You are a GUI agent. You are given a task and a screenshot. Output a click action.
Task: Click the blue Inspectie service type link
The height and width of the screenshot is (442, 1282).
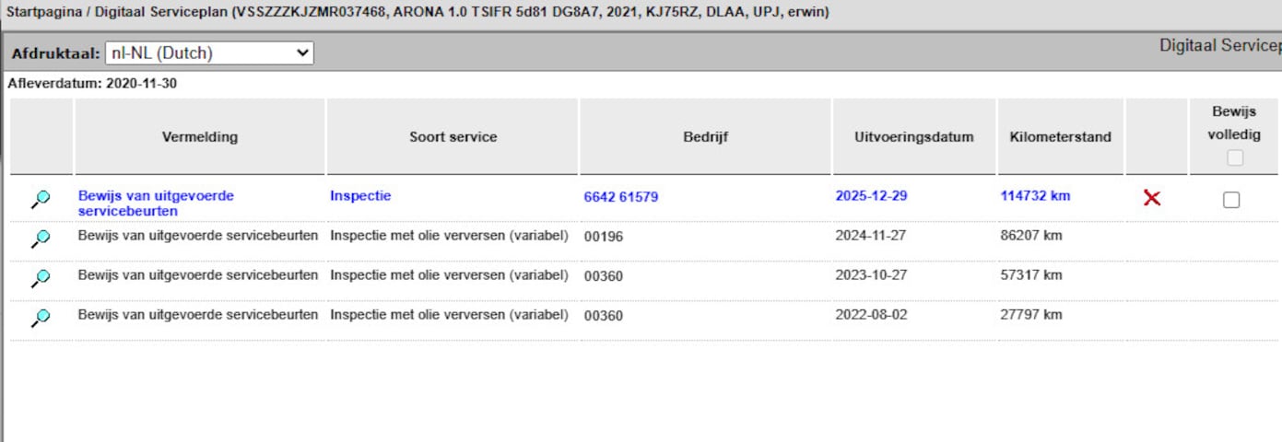click(x=360, y=196)
